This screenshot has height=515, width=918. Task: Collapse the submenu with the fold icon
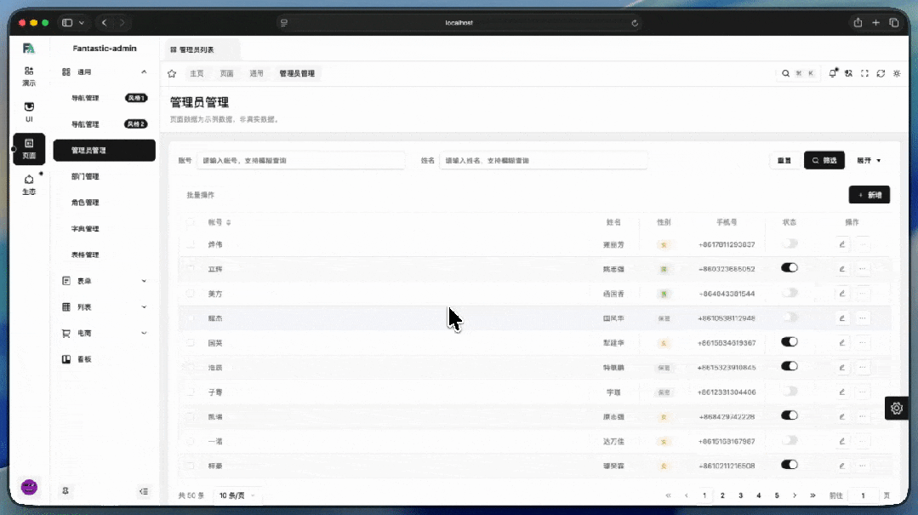(144, 491)
